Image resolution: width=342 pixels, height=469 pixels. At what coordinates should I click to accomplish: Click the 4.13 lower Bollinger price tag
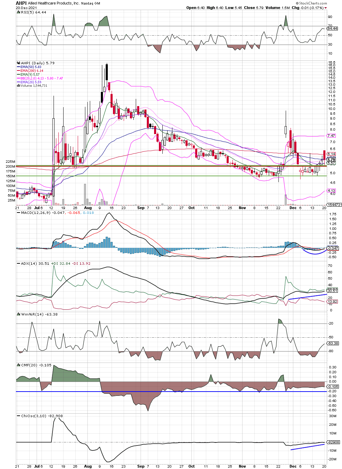tap(331, 191)
